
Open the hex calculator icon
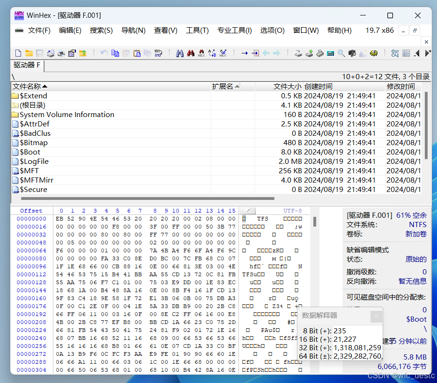[330, 53]
